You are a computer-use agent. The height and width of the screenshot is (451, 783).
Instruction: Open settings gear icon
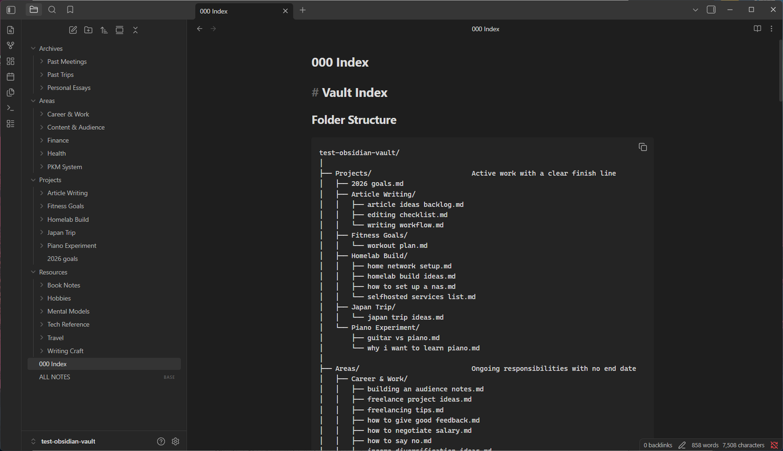pyautogui.click(x=175, y=441)
